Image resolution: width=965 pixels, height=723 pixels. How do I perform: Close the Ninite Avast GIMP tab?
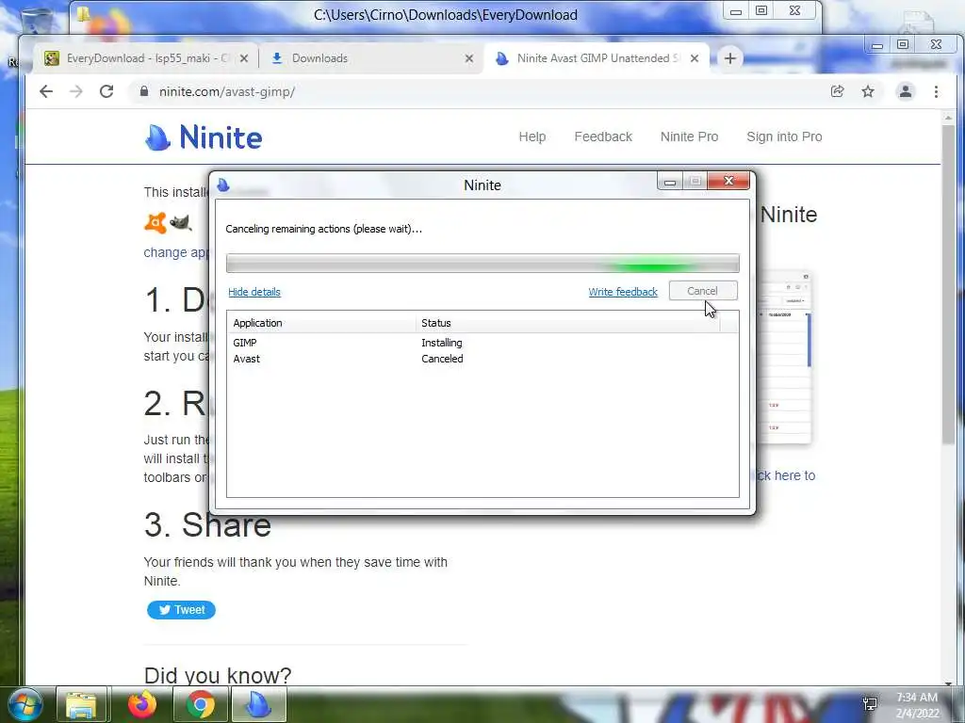pyautogui.click(x=695, y=58)
